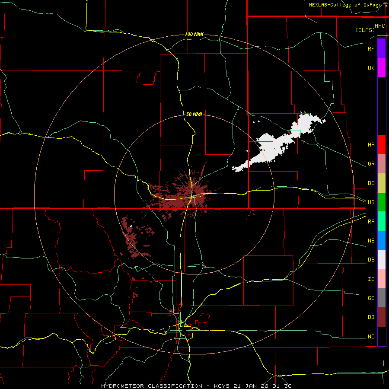The height and width of the screenshot is (389, 389).
Task: Click the WS legend label
Action: [371, 241]
